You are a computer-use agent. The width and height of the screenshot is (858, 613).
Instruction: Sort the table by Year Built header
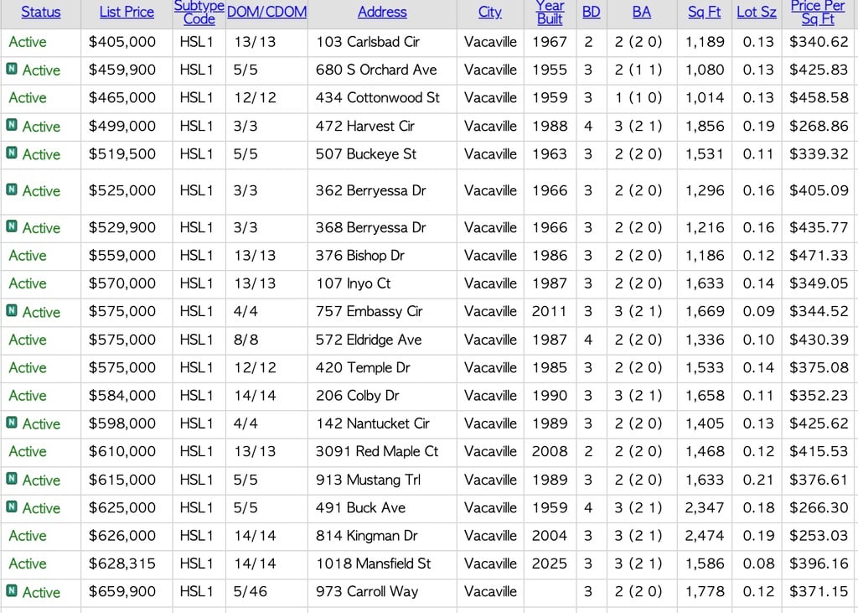550,12
